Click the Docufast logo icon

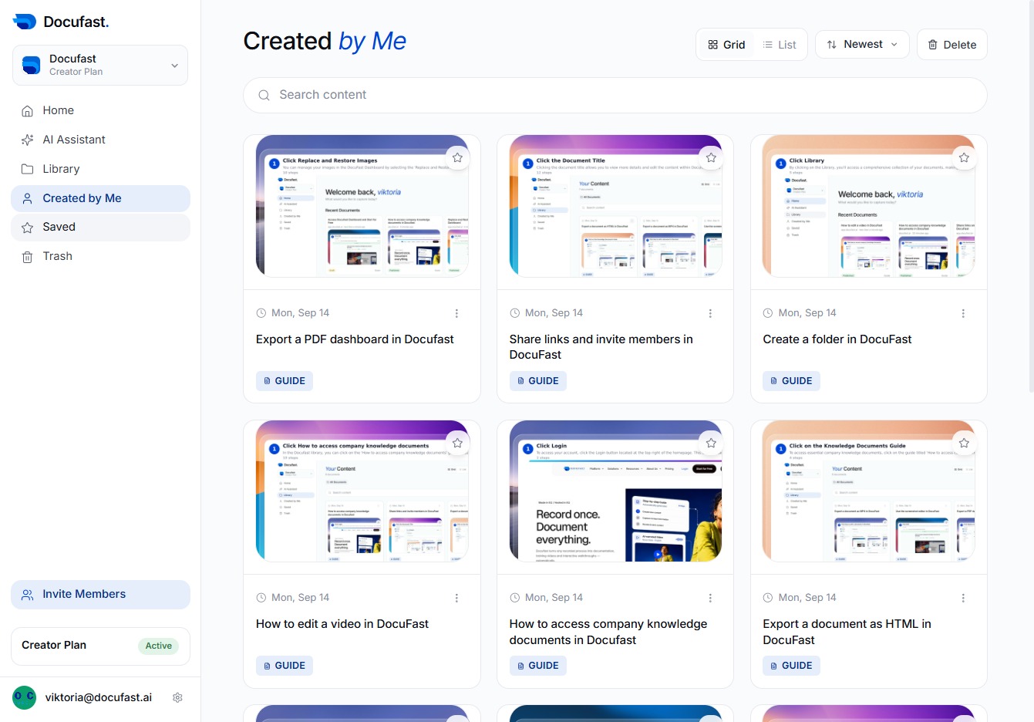click(25, 22)
